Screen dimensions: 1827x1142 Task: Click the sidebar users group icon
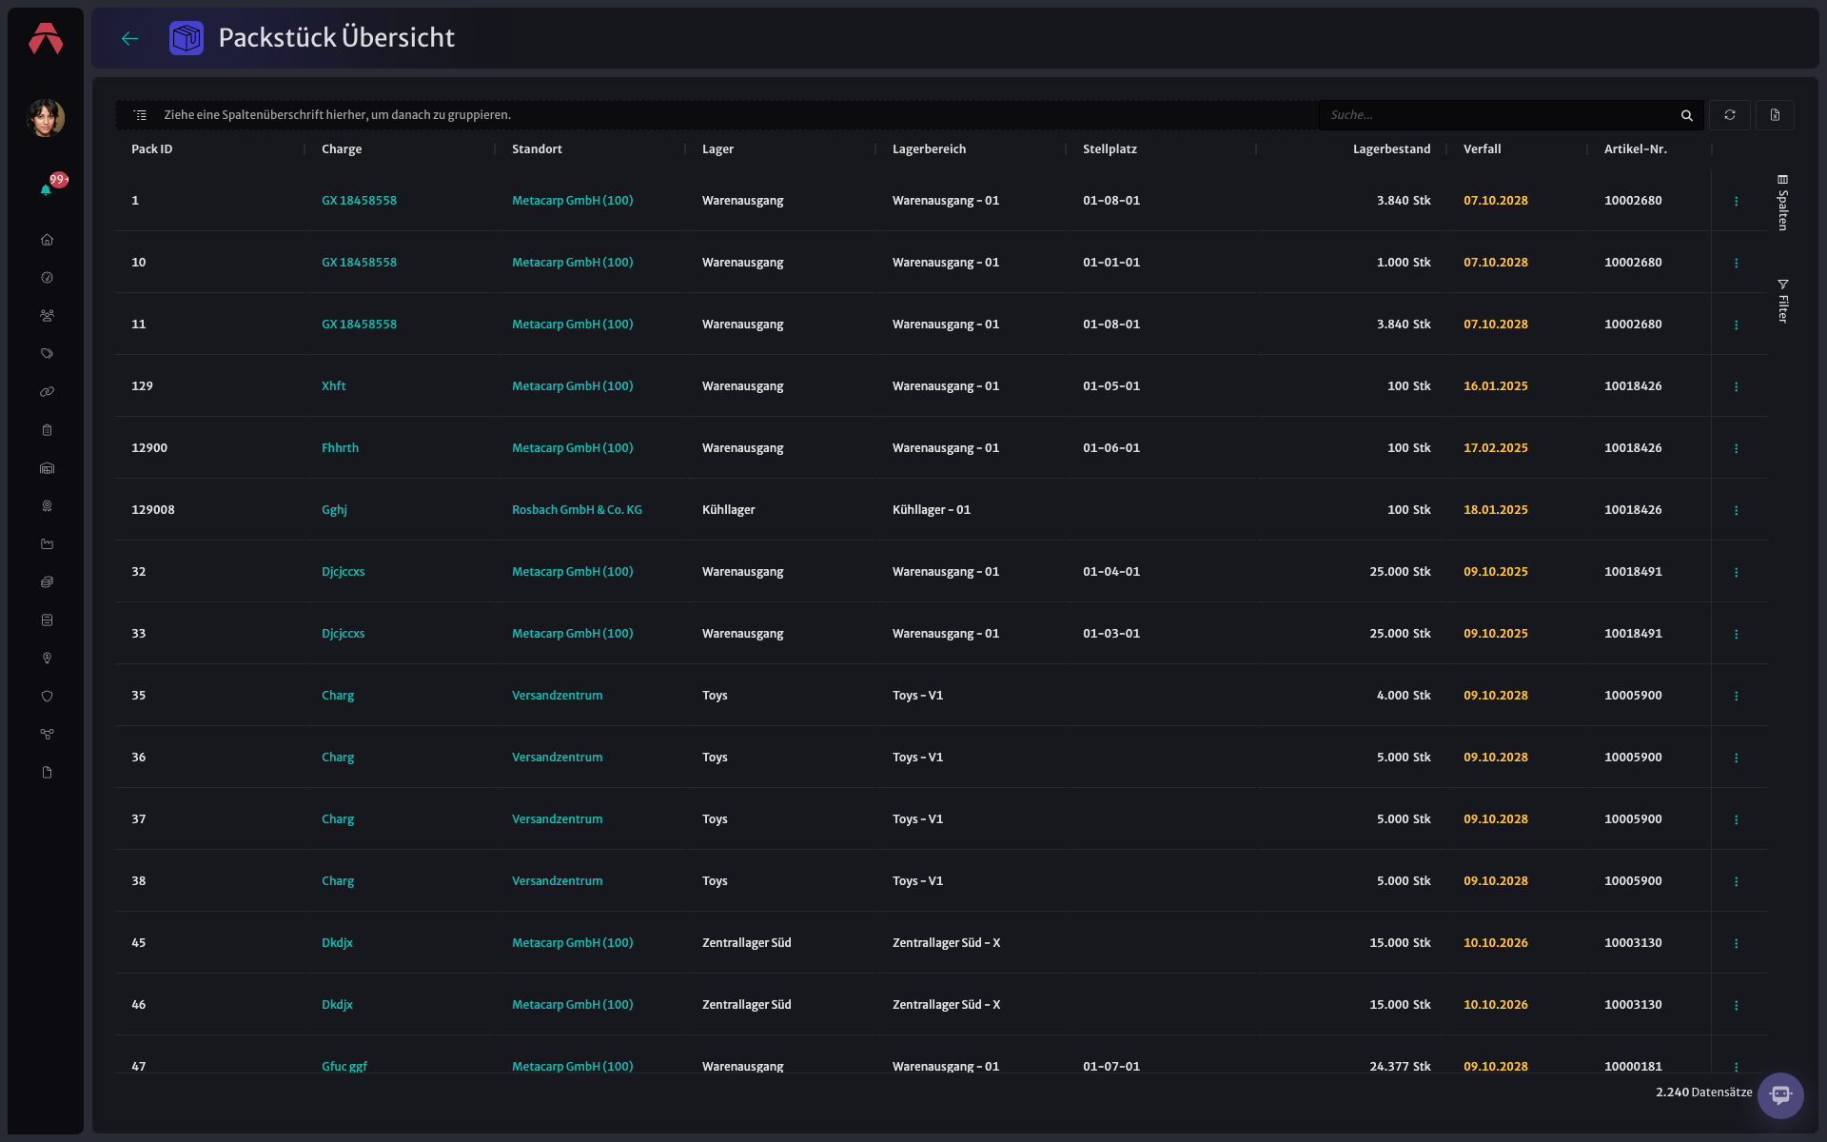point(47,316)
